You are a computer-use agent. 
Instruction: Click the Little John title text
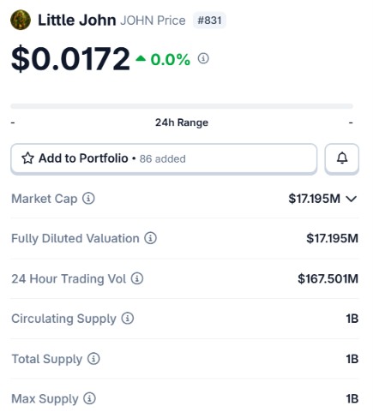tap(77, 21)
